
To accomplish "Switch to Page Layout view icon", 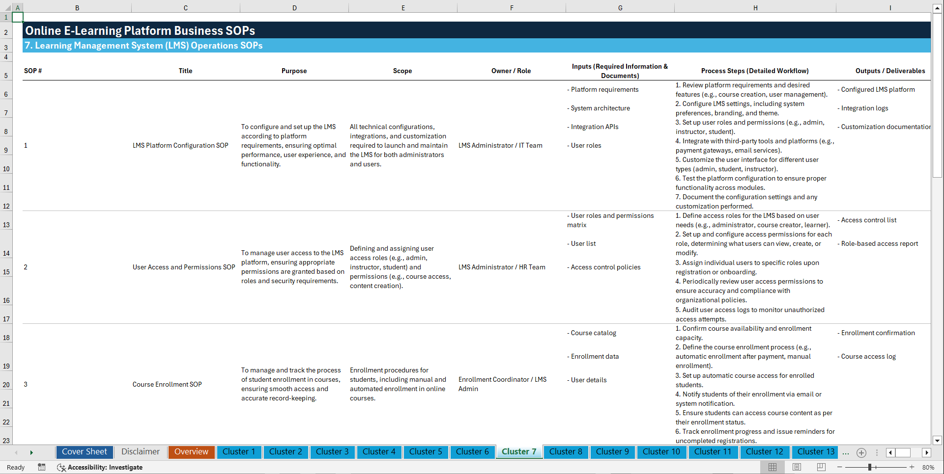I will click(796, 467).
